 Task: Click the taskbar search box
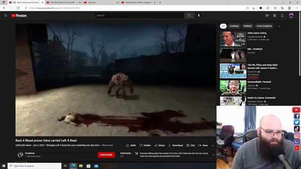click(x=34, y=166)
